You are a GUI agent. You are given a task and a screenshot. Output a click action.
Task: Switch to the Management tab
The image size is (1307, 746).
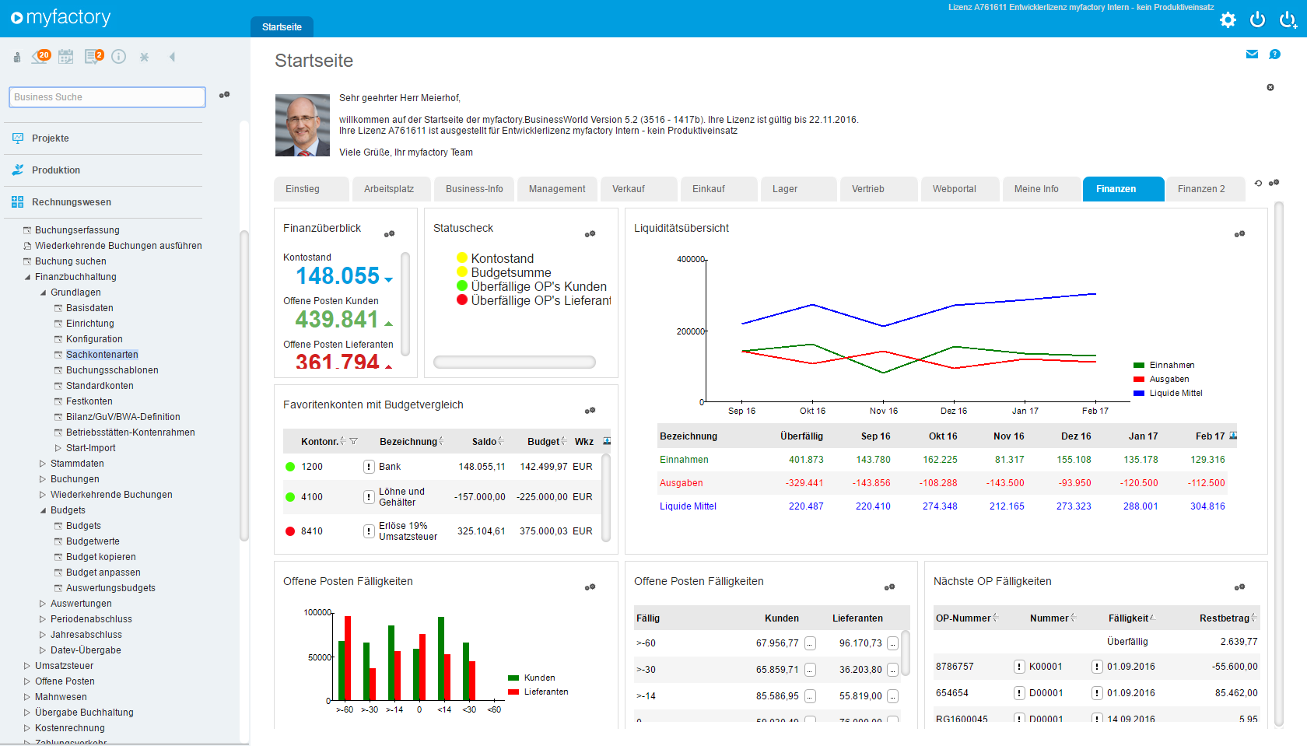click(557, 189)
